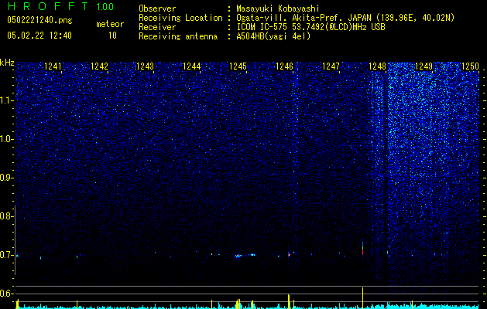
Task: Click the HROFFT title text
Action: tap(48, 6)
